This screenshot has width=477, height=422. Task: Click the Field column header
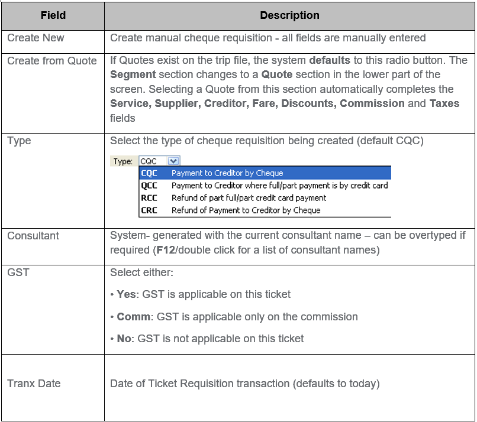pyautogui.click(x=52, y=15)
